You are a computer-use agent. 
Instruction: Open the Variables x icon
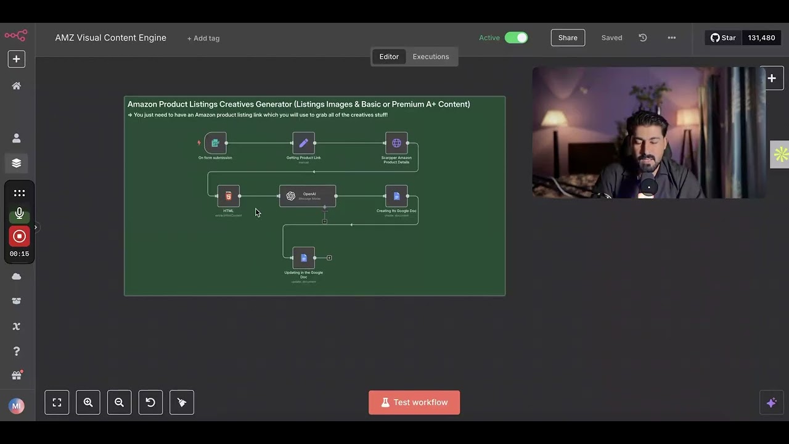(17, 326)
